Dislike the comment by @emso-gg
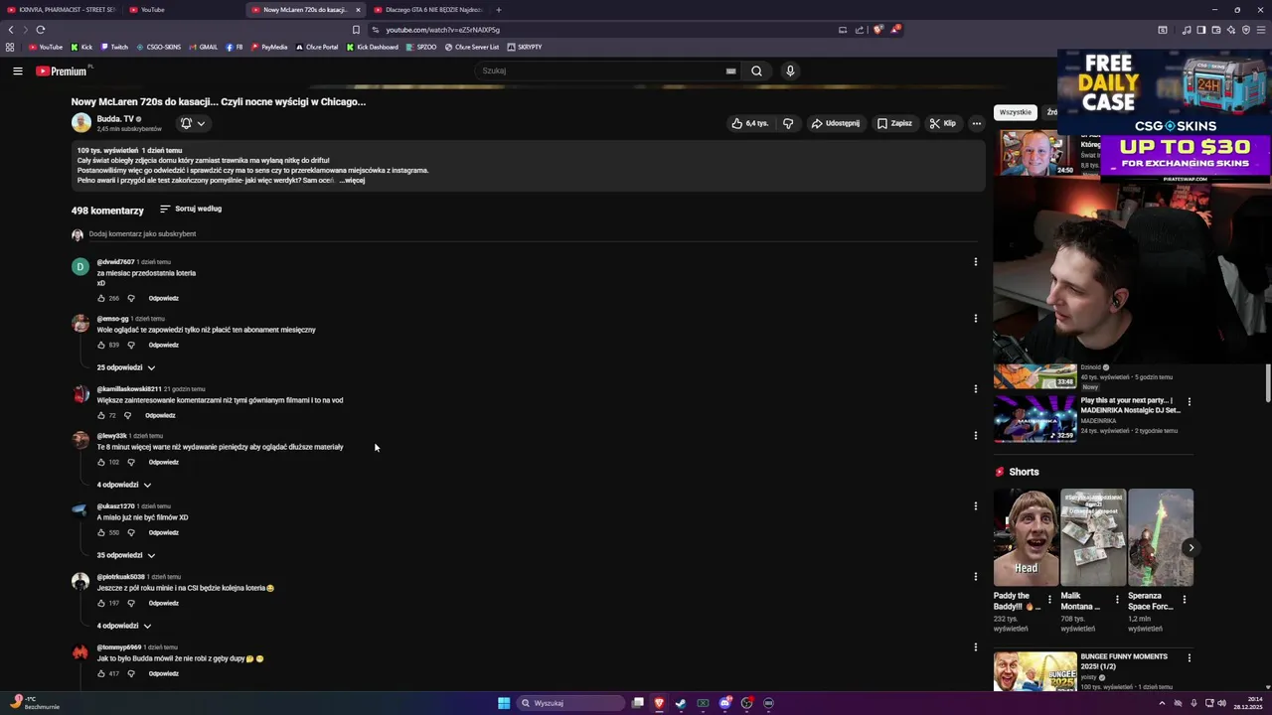Image resolution: width=1272 pixels, height=715 pixels. [x=130, y=345]
